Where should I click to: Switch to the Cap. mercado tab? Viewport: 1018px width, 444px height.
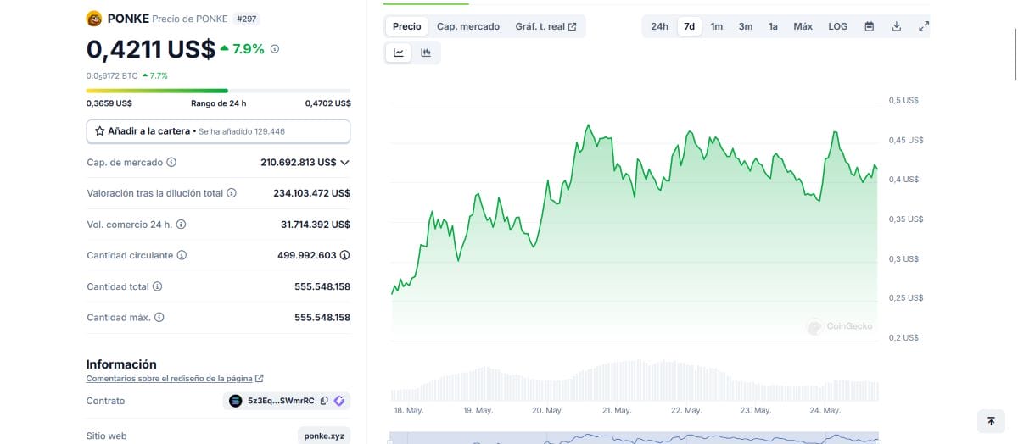click(468, 26)
